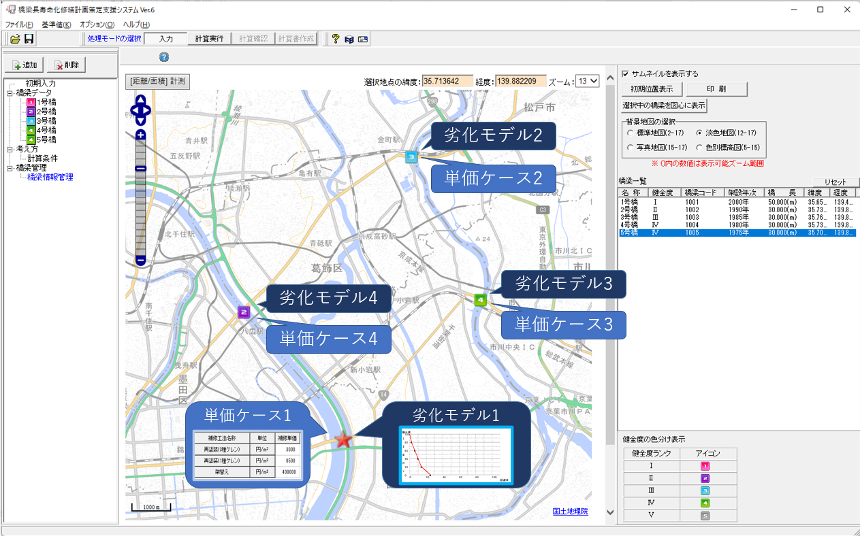Open the 国土地理院 link on map
The width and height of the screenshot is (860, 536).
[x=570, y=512]
